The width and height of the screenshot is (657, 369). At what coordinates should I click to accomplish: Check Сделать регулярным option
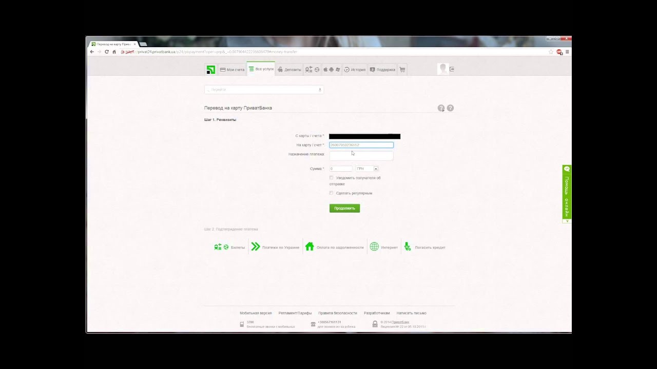(x=331, y=193)
